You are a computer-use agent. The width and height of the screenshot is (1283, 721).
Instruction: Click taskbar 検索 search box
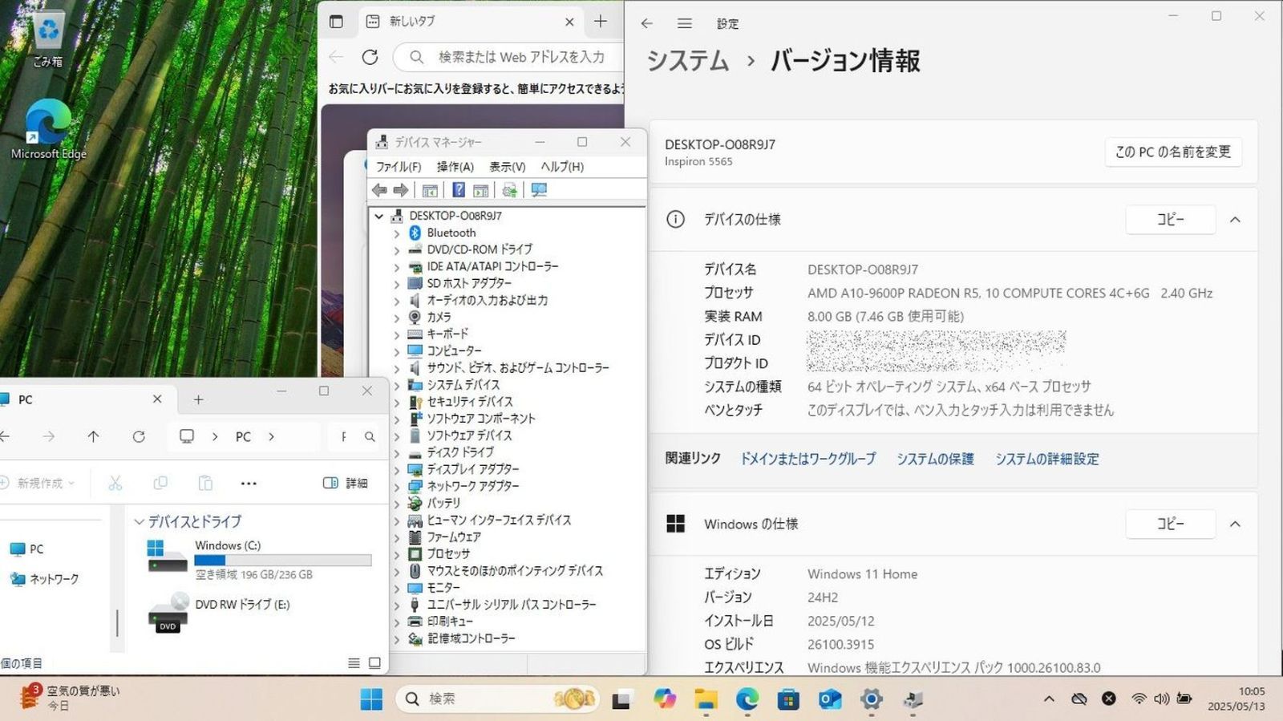pos(497,699)
